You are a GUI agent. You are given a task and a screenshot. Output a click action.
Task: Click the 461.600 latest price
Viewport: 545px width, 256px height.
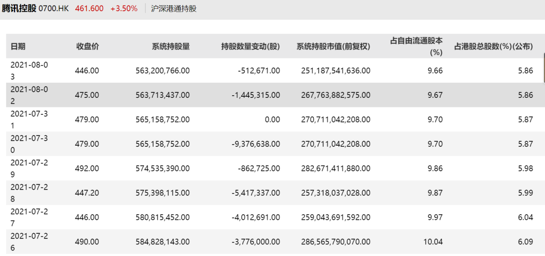[89, 9]
